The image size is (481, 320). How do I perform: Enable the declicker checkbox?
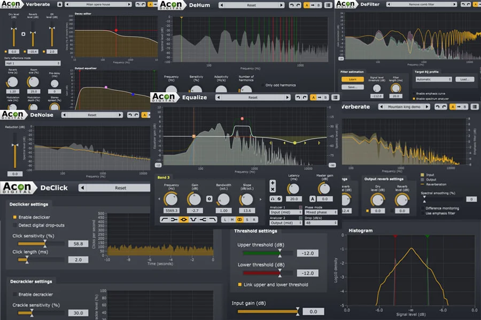pyautogui.click(x=14, y=217)
